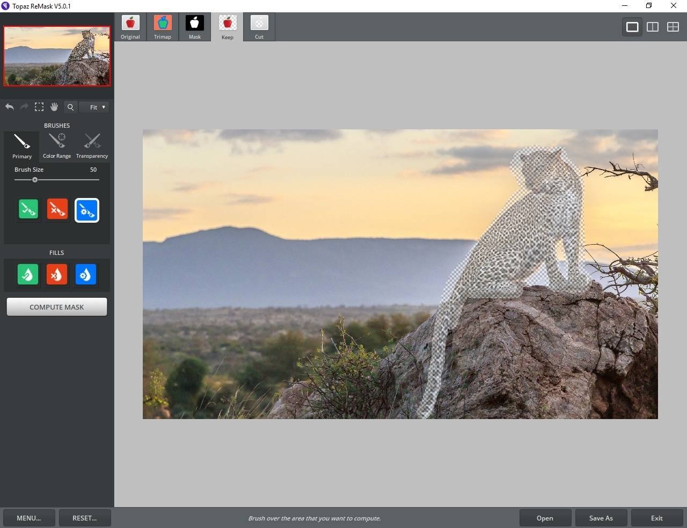Select the green Keep fill tool
Image resolution: width=687 pixels, height=528 pixels.
coord(28,275)
